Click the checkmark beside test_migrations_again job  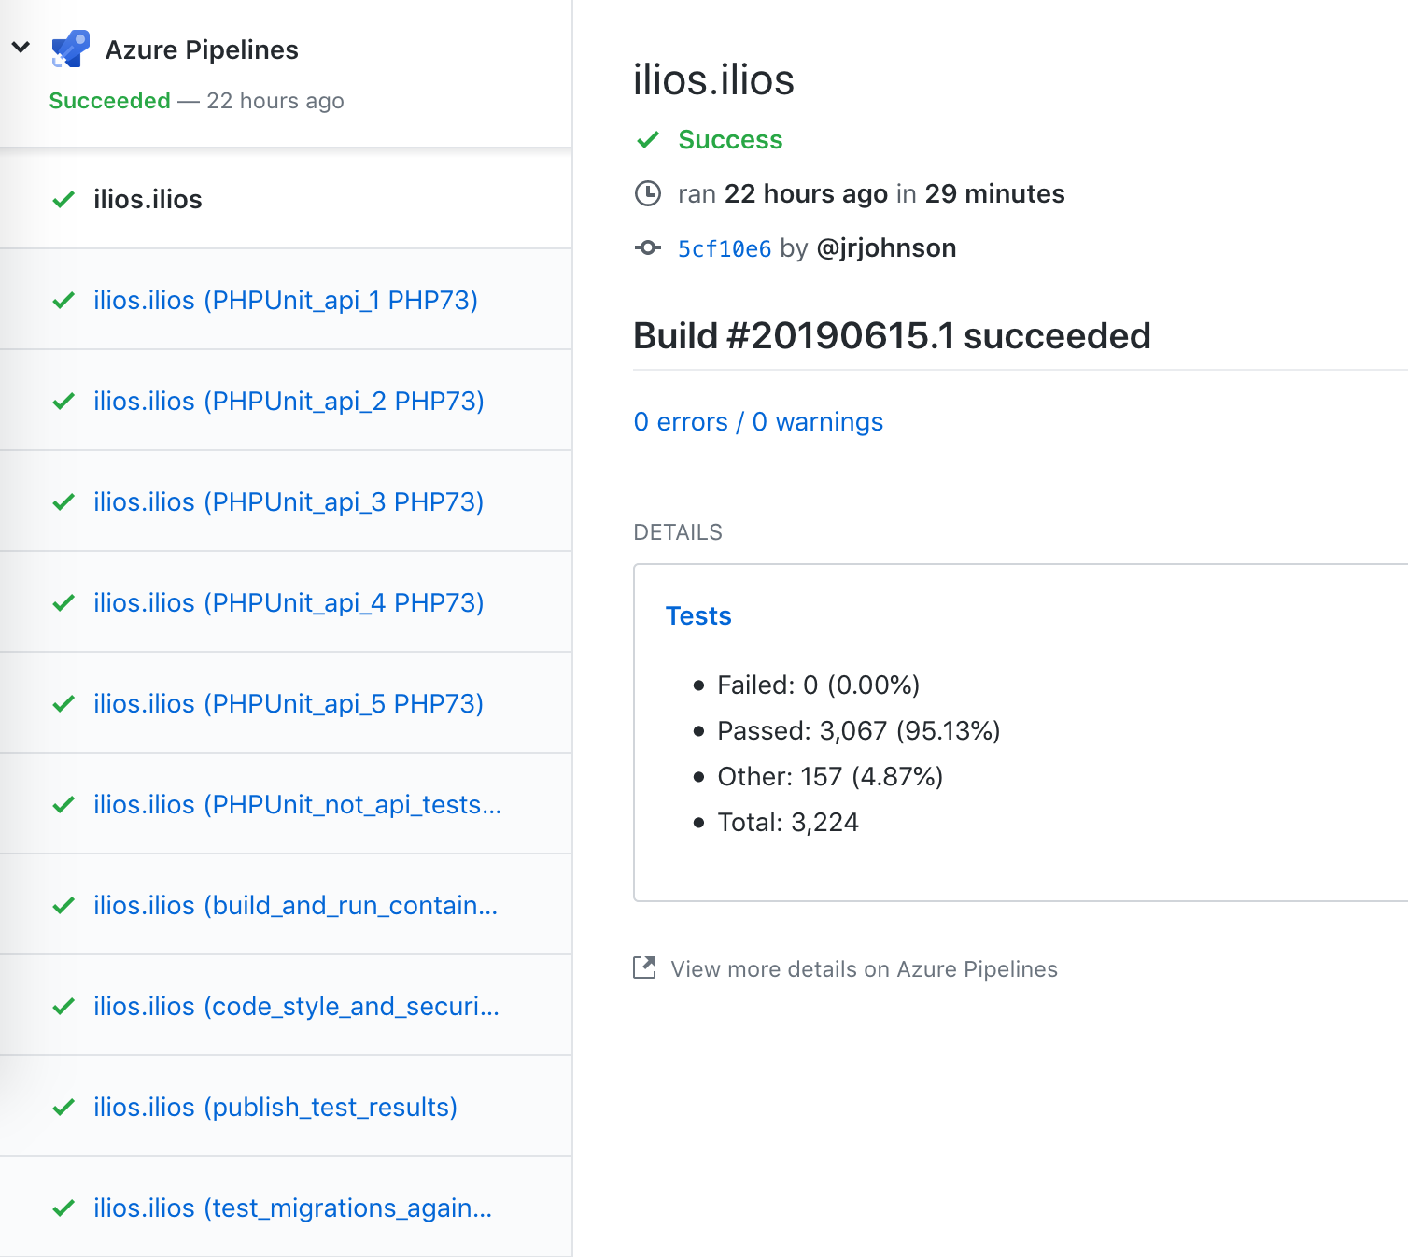click(63, 1208)
